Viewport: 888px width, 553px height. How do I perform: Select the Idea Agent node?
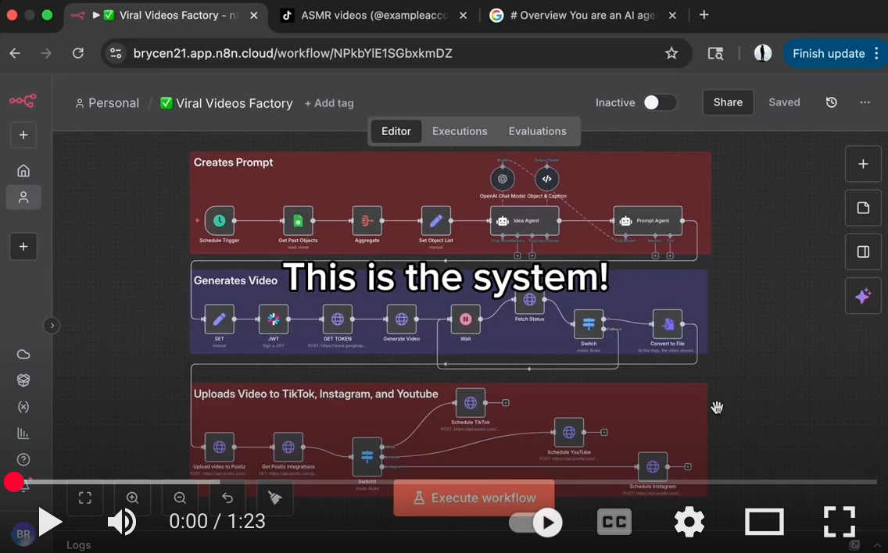525,221
